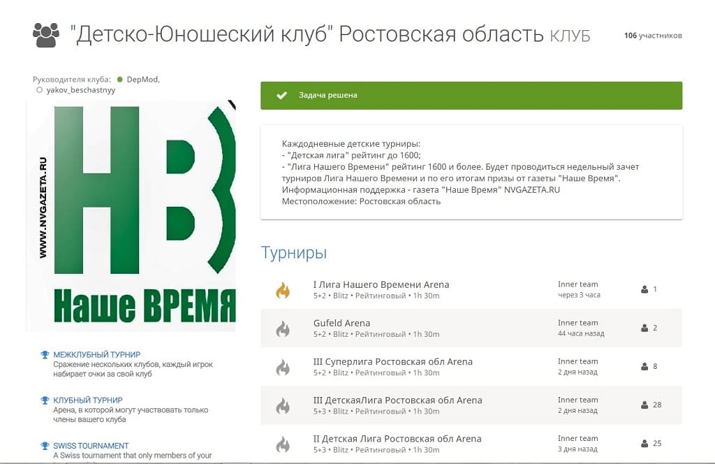715x464 pixels.
Task: Click the trophy icon next to МЕЖКЛУБНЫЙ ТУРНИР
Action: click(x=45, y=354)
